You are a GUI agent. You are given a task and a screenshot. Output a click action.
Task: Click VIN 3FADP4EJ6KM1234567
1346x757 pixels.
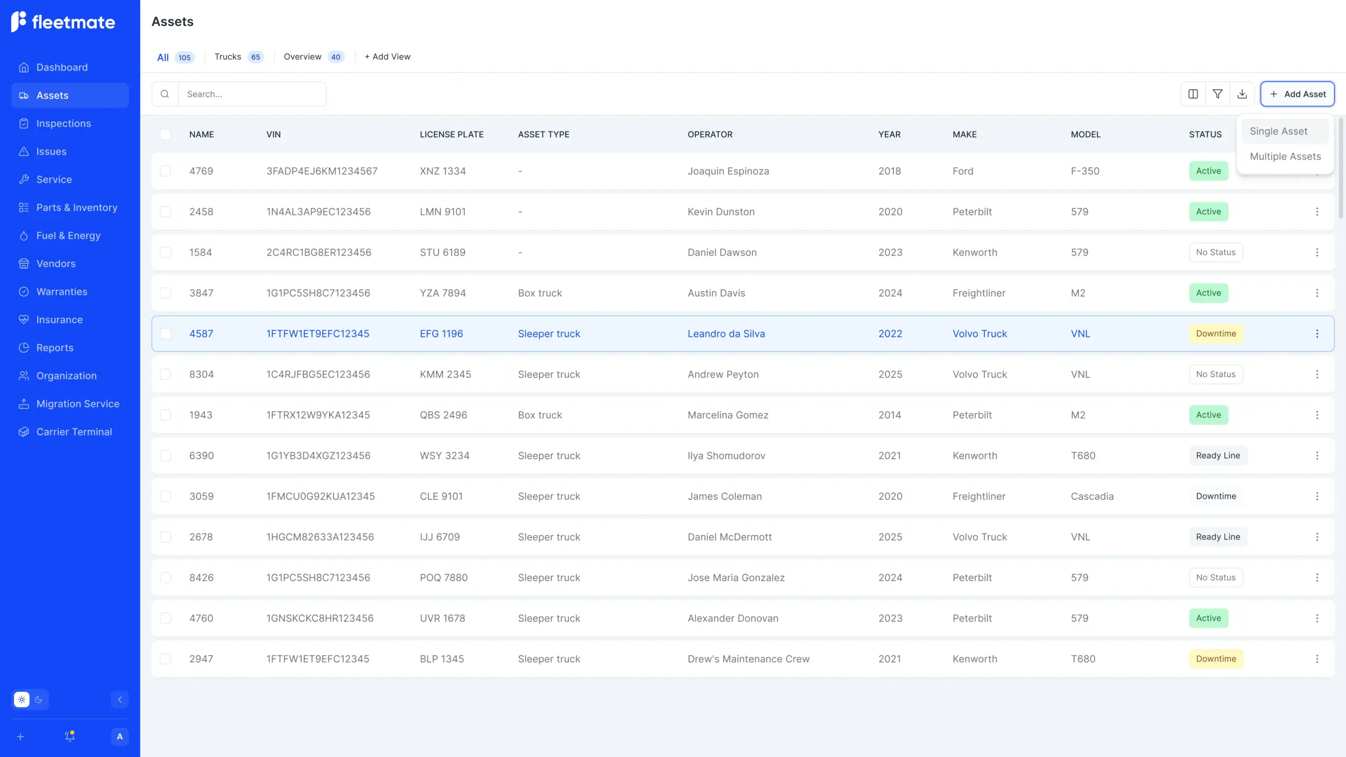coord(322,171)
